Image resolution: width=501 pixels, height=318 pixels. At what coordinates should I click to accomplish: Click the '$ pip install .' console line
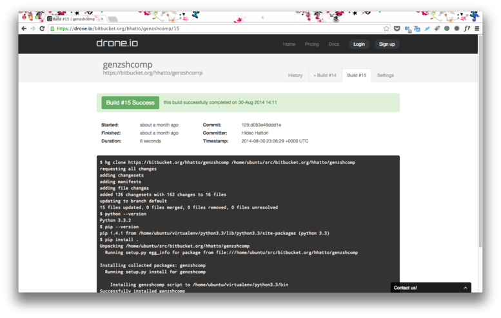(x=119, y=239)
